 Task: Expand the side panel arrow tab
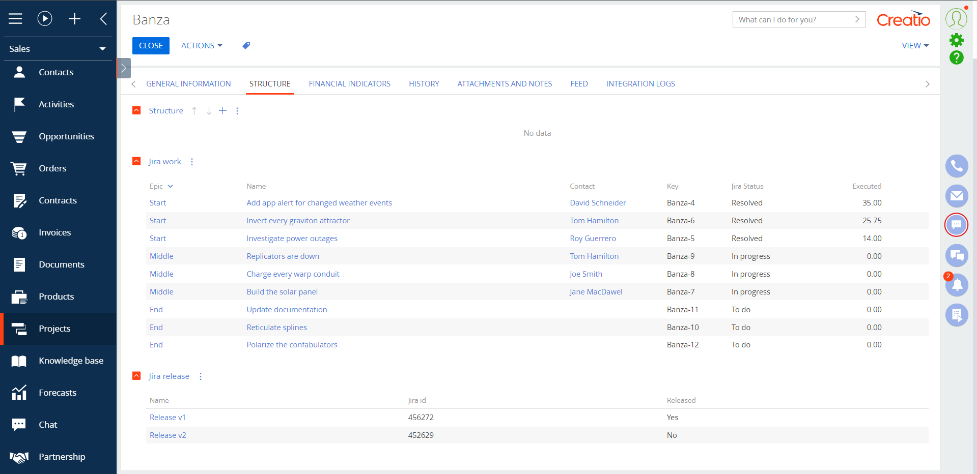point(124,68)
